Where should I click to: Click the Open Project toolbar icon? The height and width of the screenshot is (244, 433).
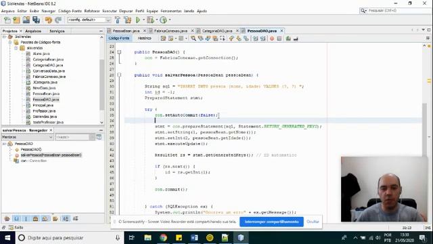coord(26,20)
